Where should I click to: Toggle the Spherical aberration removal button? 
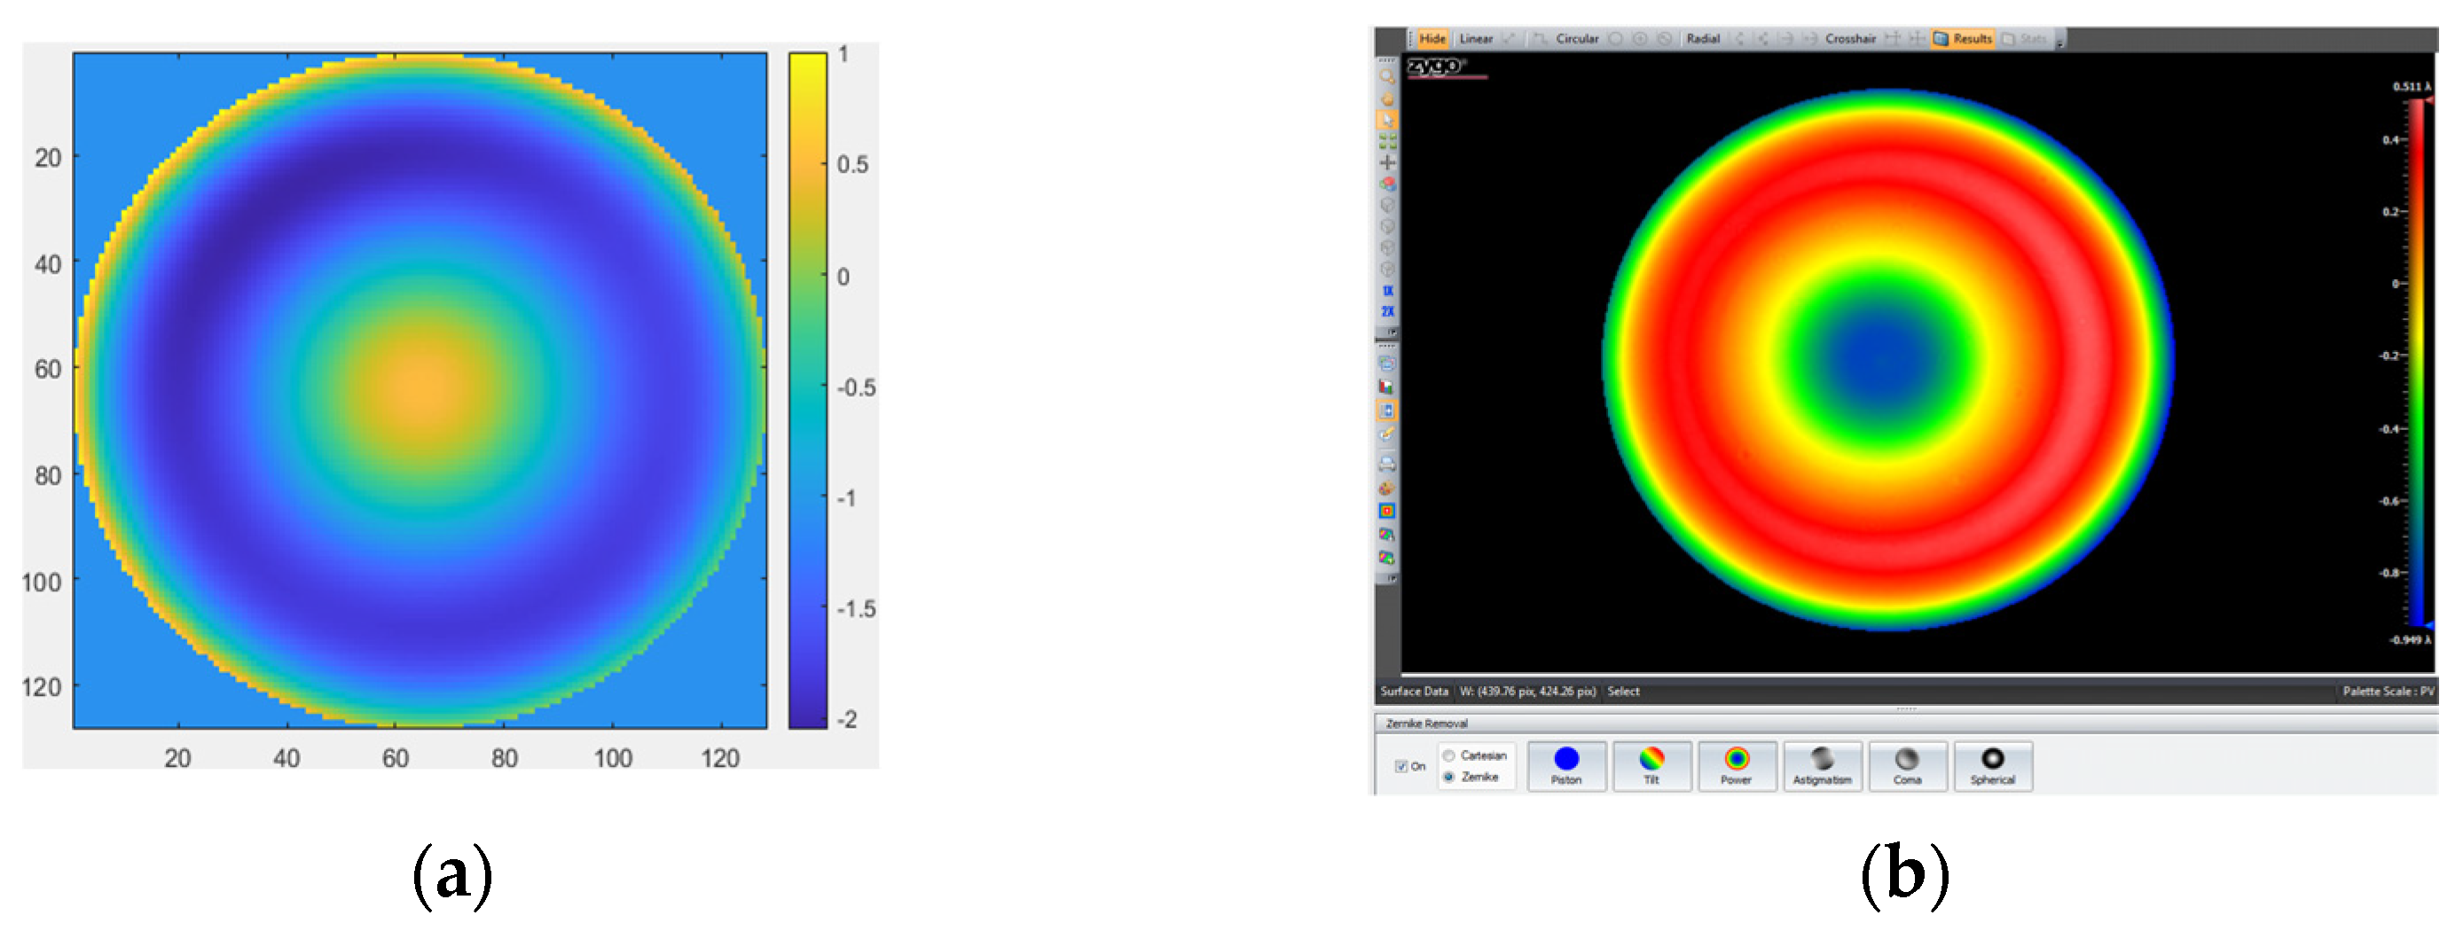(1992, 766)
